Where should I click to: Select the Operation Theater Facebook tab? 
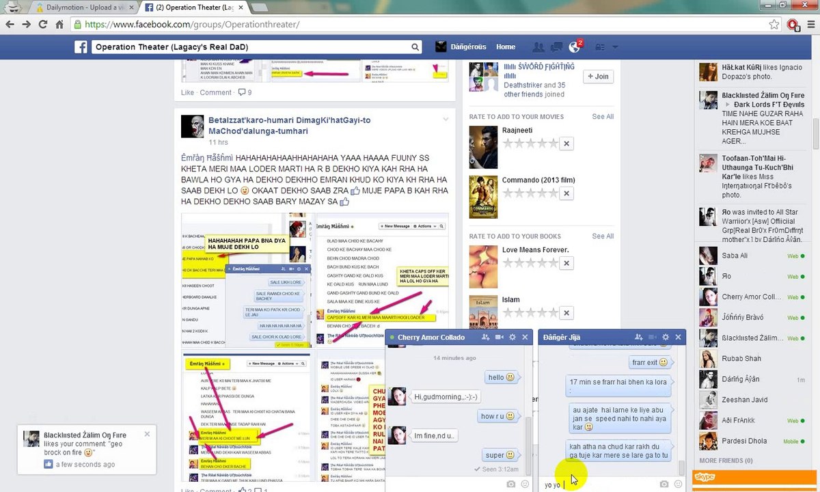coord(193,8)
